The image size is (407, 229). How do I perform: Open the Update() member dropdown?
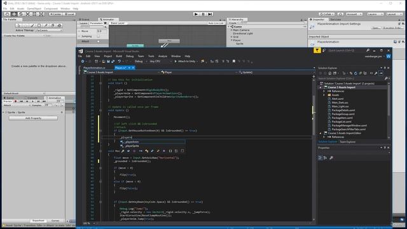pyautogui.click(x=275, y=72)
